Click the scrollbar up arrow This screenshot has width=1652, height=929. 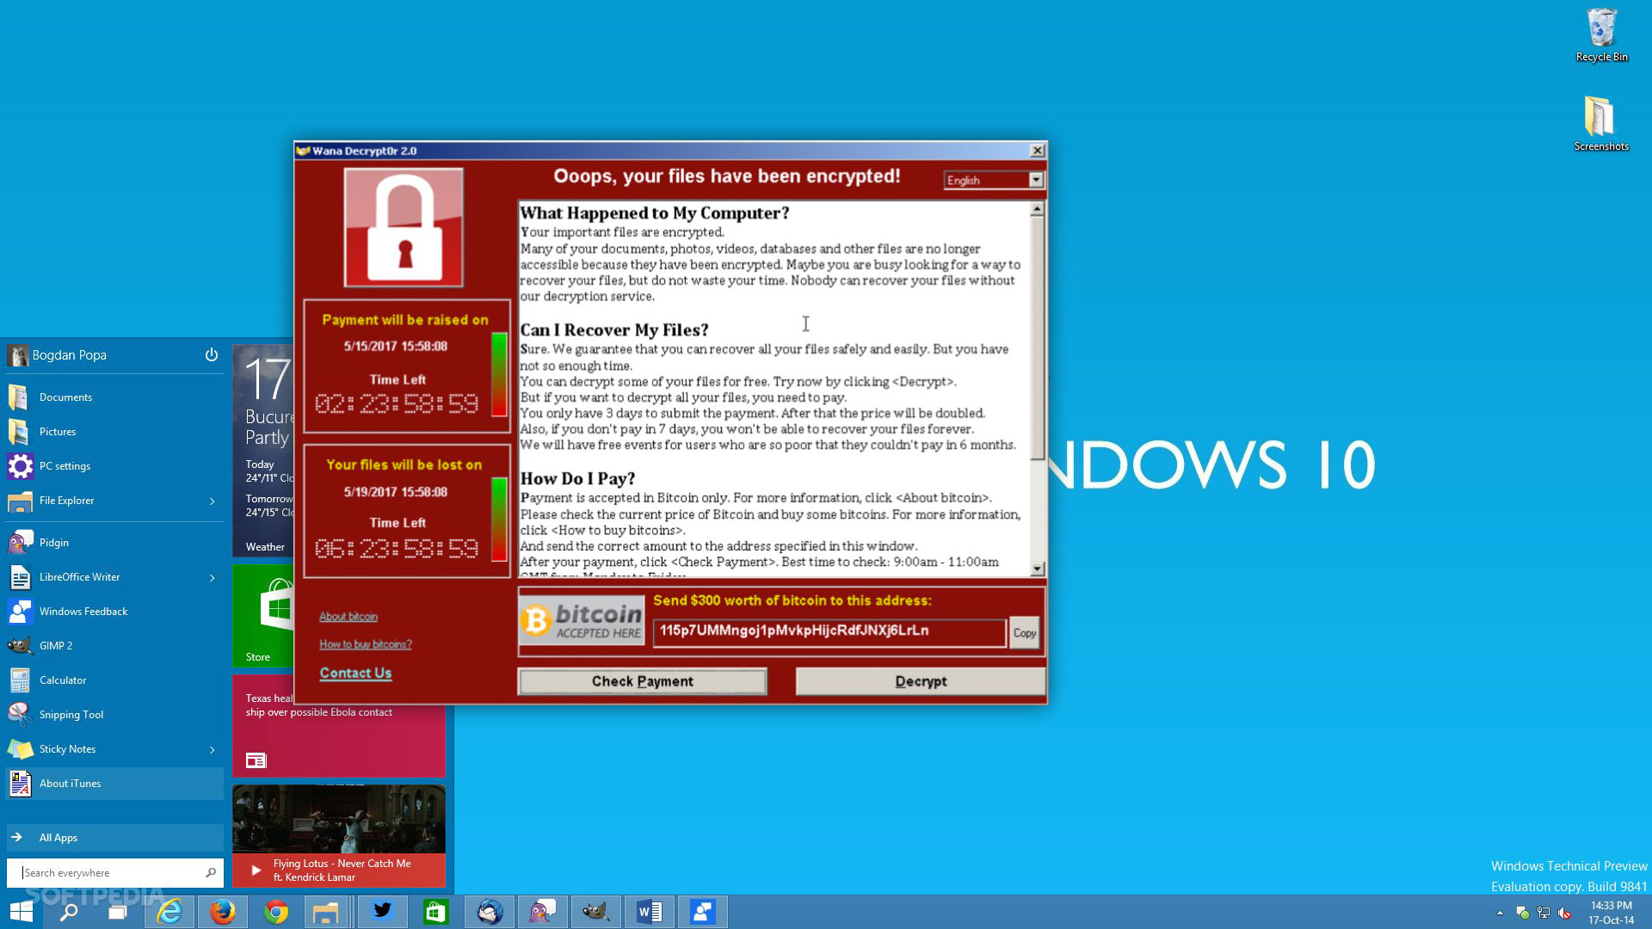point(1037,209)
